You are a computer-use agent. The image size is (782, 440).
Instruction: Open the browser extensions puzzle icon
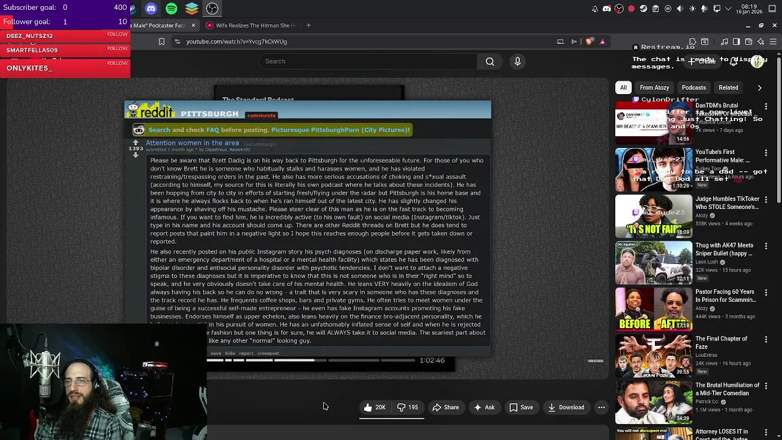point(692,42)
